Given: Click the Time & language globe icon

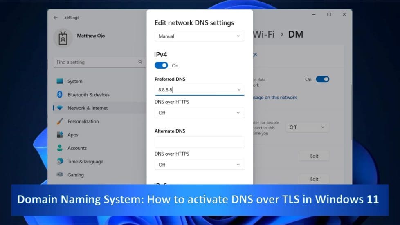Looking at the screenshot, I should 60,161.
